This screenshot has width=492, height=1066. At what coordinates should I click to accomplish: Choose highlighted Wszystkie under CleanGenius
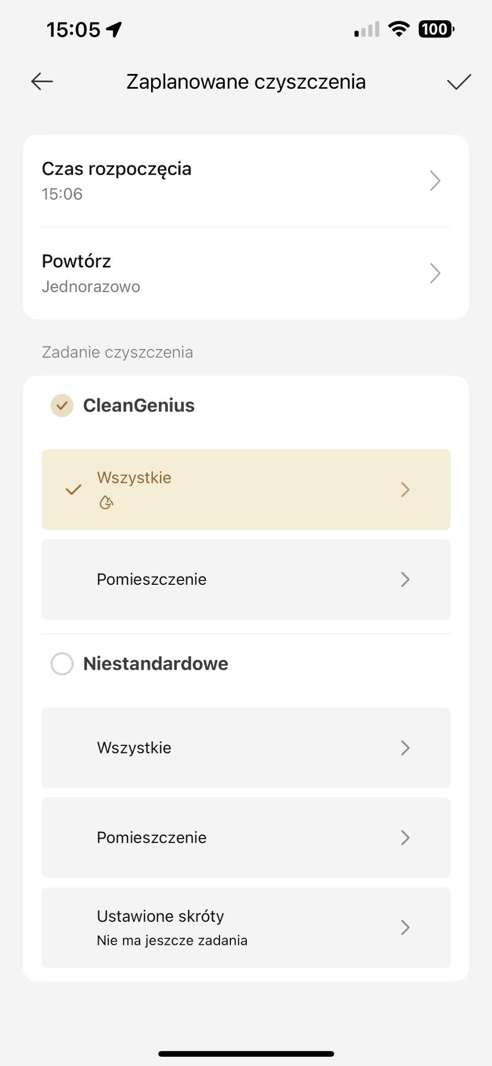[246, 489]
